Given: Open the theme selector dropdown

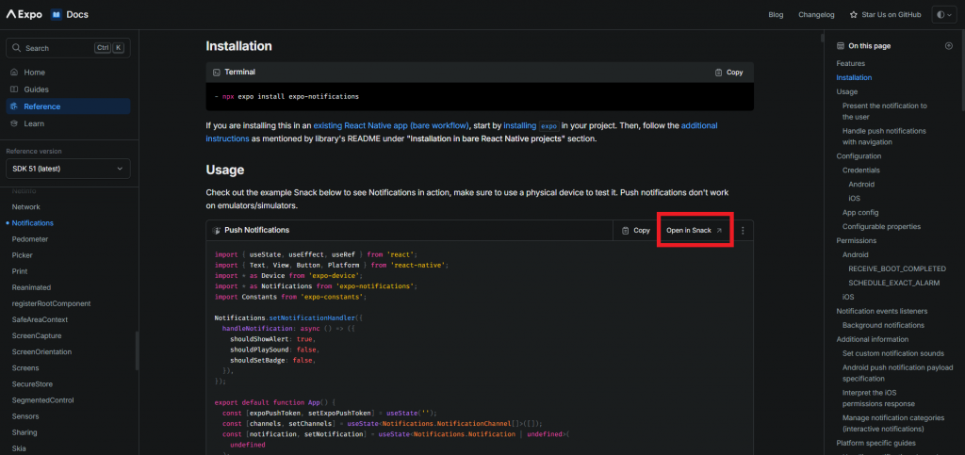Looking at the screenshot, I should 944,15.
